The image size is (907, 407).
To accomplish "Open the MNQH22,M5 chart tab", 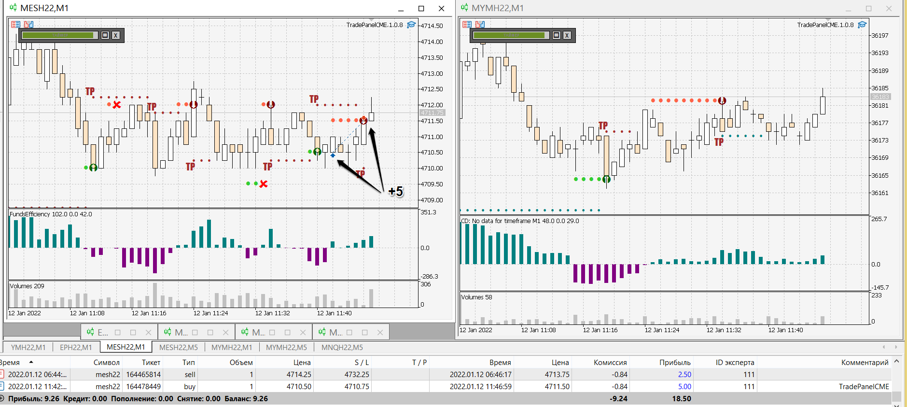I will click(x=342, y=347).
